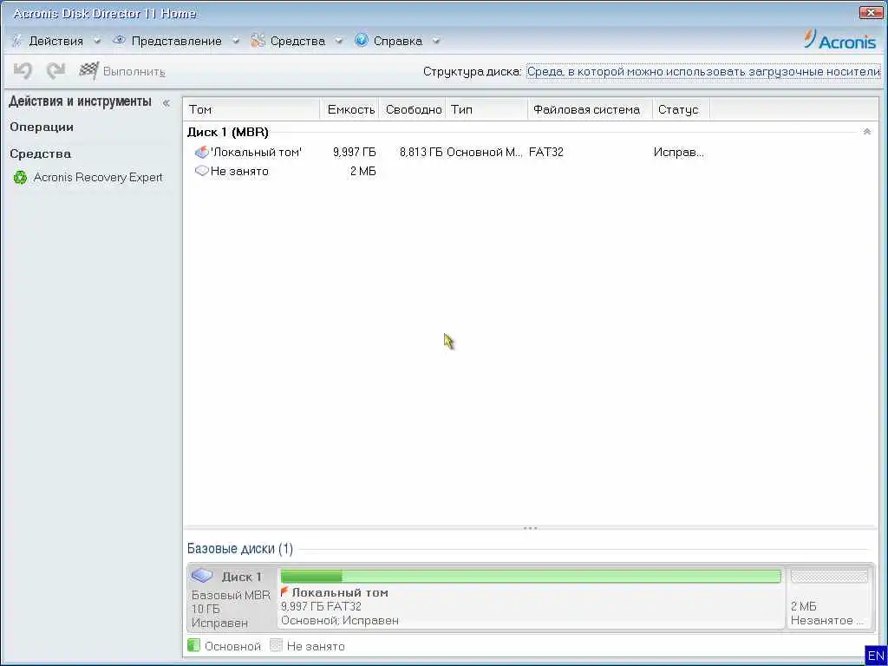Viewport: 888px width, 666px height.
Task: Click the Redo arrow icon
Action: [x=55, y=71]
